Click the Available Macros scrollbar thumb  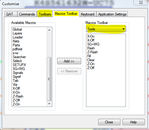[49, 79]
